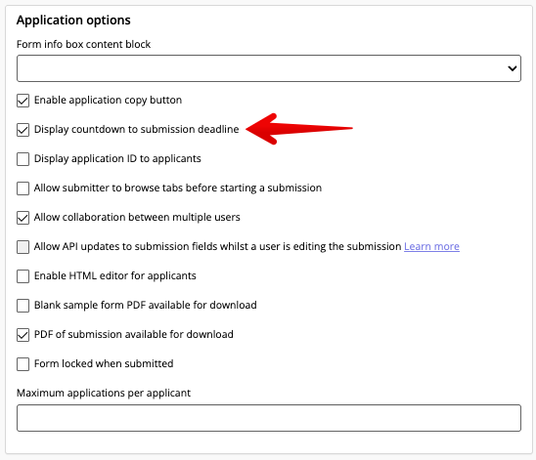536x460 pixels.
Task: Click the Display countdown to submission deadline label
Action: point(136,129)
